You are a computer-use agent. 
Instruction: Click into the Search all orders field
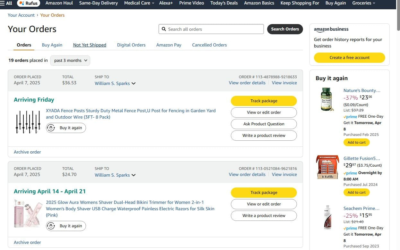pos(211,29)
